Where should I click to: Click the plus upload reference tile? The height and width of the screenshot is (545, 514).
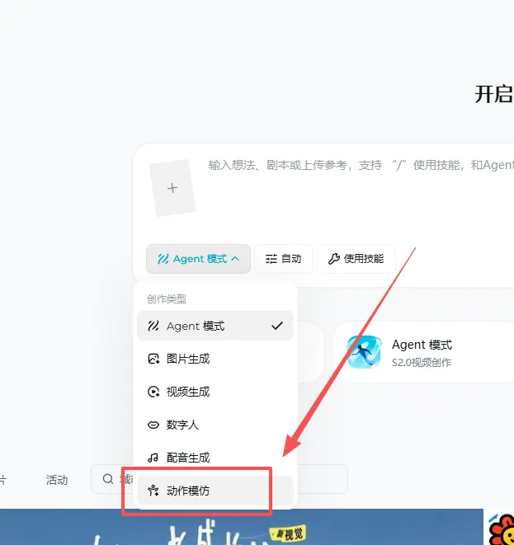[172, 188]
